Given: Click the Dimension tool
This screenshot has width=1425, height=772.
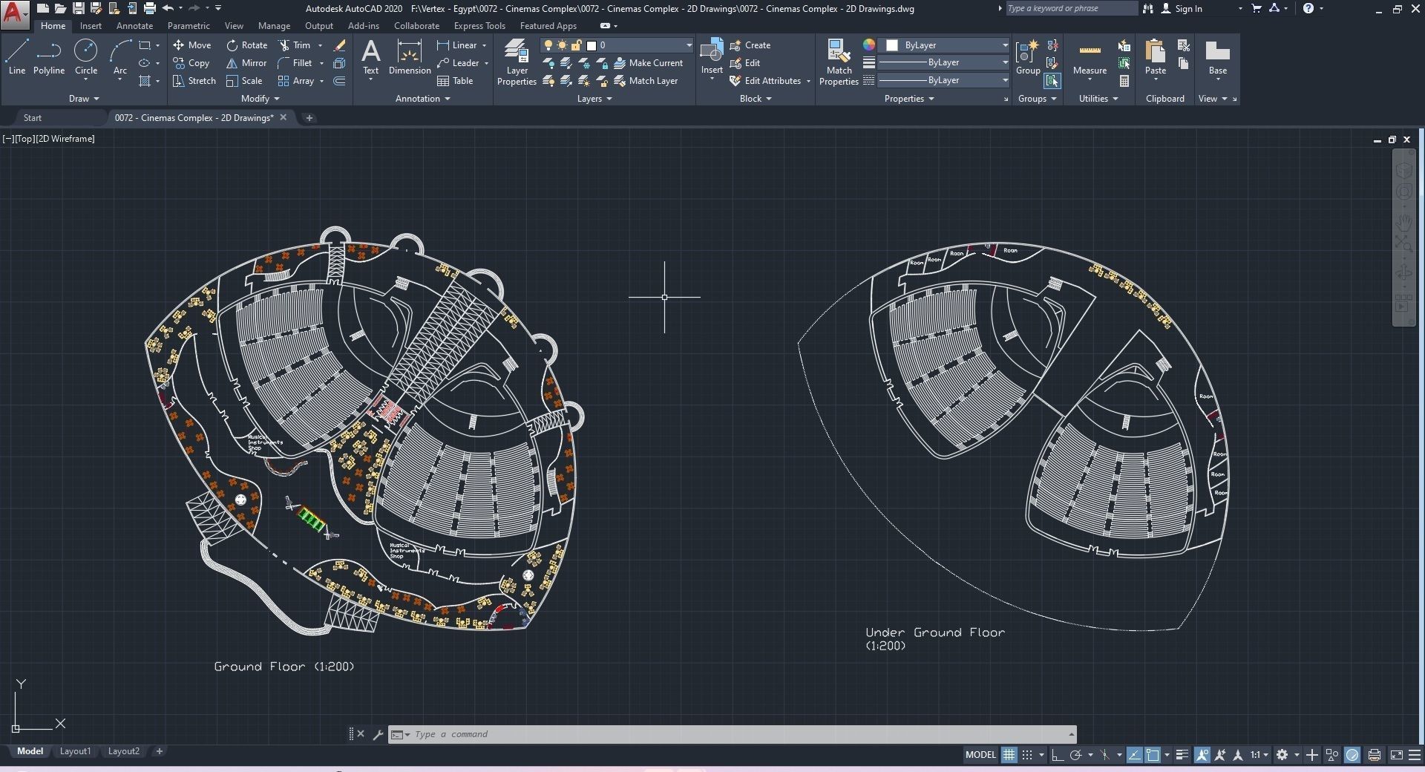Looking at the screenshot, I should pyautogui.click(x=410, y=57).
